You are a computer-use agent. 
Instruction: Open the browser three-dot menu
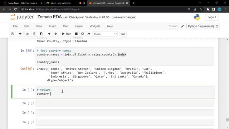click(225, 9)
